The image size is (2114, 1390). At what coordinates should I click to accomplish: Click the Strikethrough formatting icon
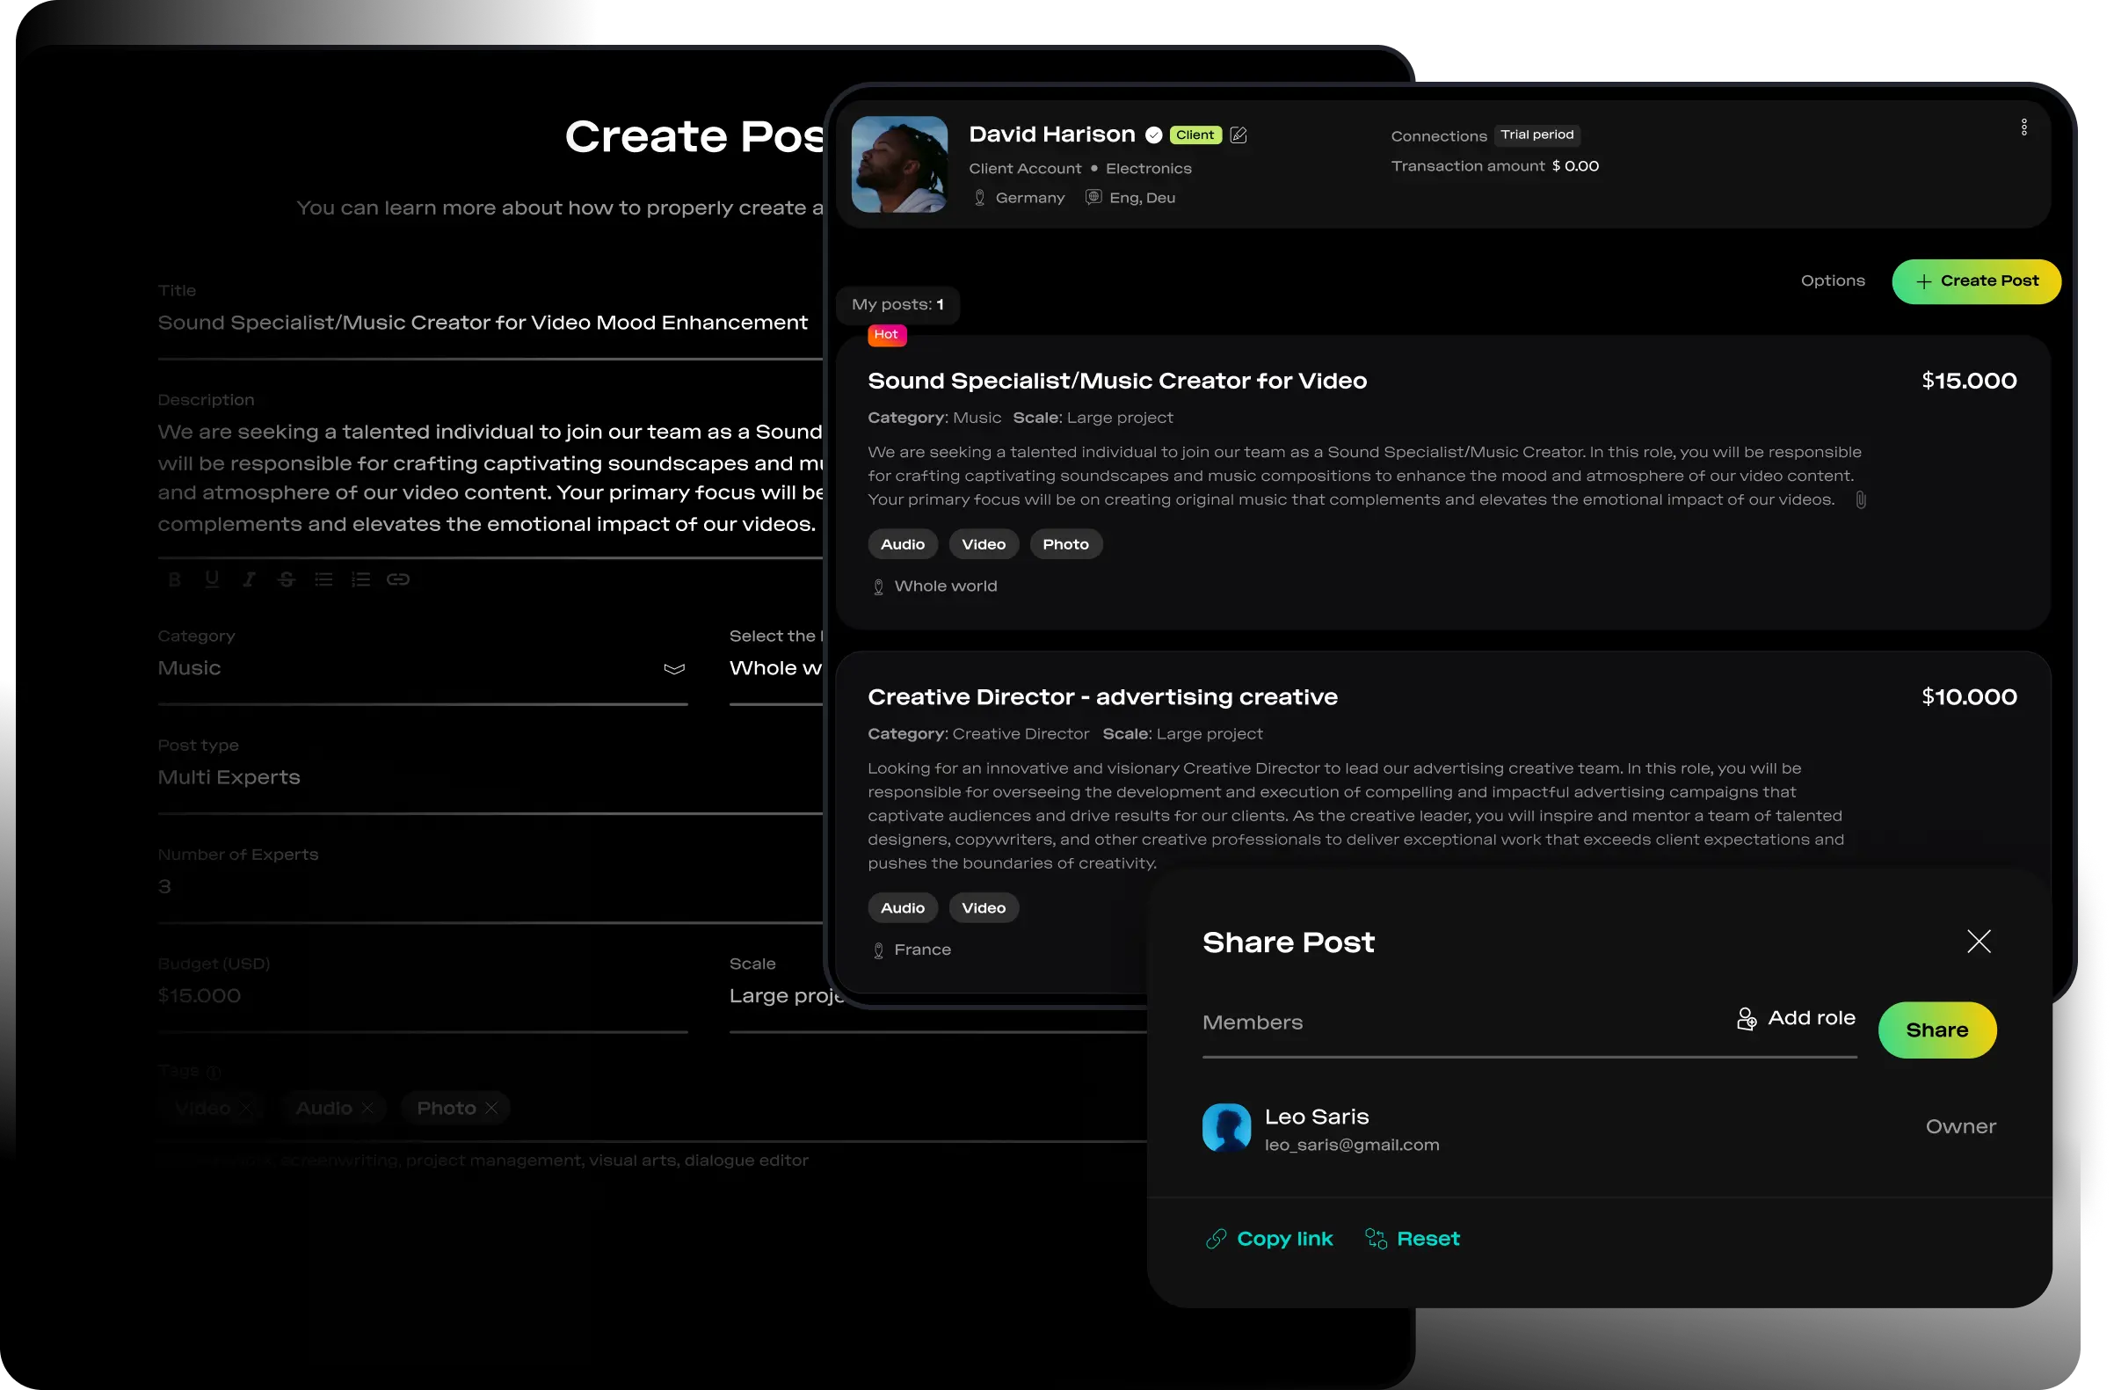[x=286, y=579]
